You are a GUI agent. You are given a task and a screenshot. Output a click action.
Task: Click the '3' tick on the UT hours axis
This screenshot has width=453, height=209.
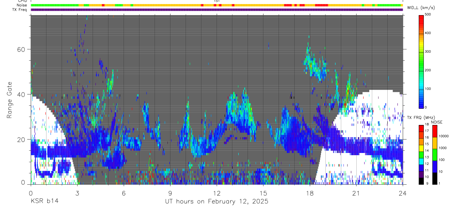coord(77,193)
